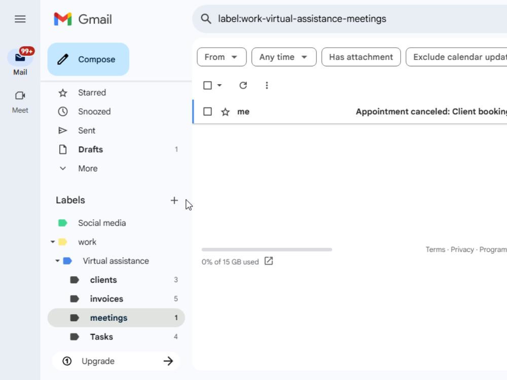Viewport: 507px width, 380px height.
Task: Open the Any time filter dropdown
Action: [x=284, y=57]
